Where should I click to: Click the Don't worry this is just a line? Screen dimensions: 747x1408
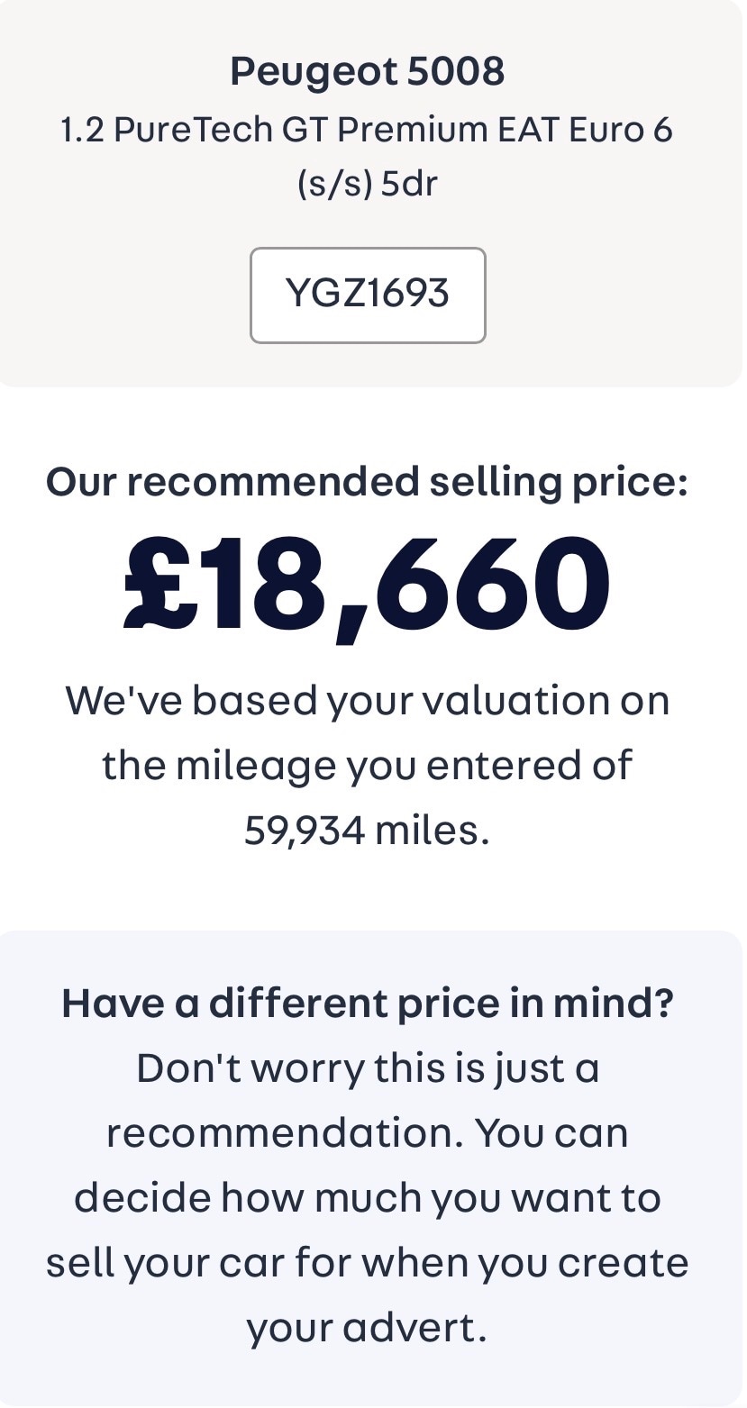coord(367,1068)
